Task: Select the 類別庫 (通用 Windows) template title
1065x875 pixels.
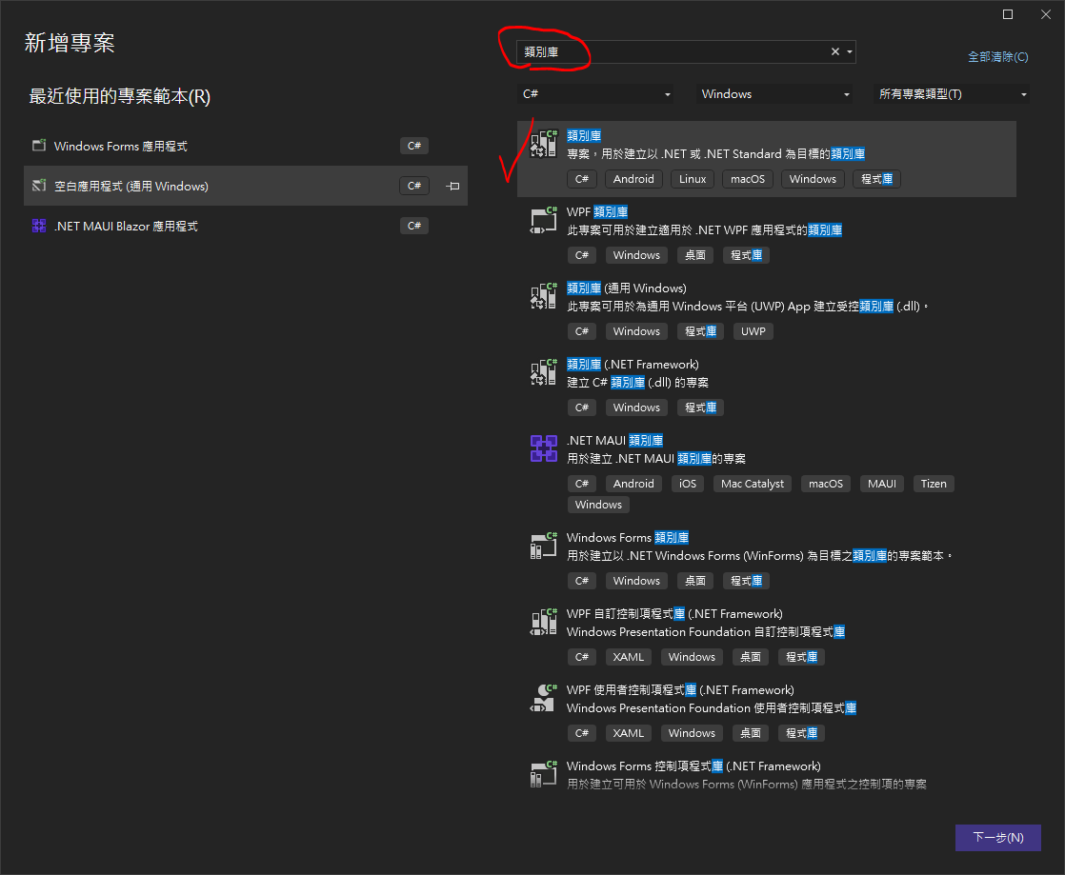Action: coord(626,288)
